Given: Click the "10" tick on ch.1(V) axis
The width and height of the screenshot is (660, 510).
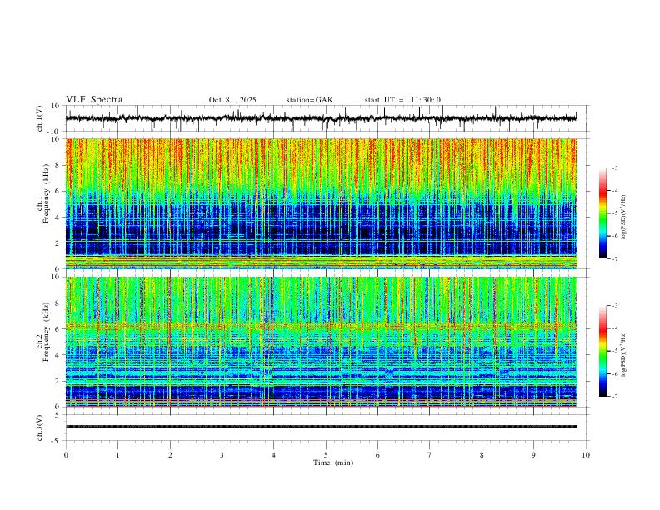Looking at the screenshot, I should 56,106.
